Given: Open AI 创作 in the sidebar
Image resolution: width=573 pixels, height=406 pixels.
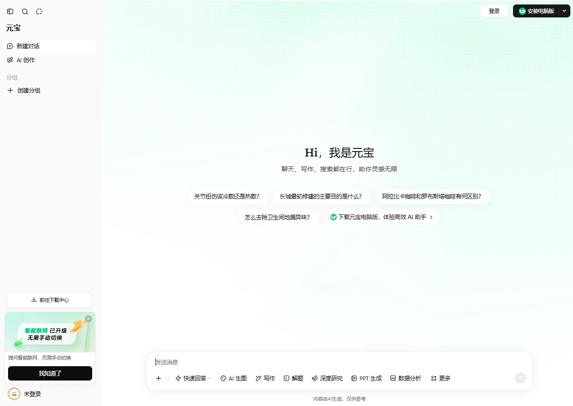Looking at the screenshot, I should pyautogui.click(x=50, y=60).
